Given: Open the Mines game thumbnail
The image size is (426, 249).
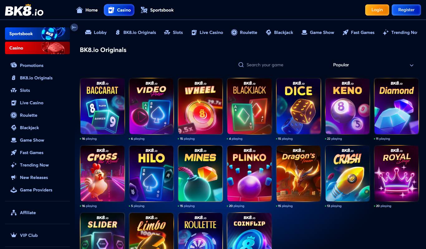Looking at the screenshot, I should 200,173.
